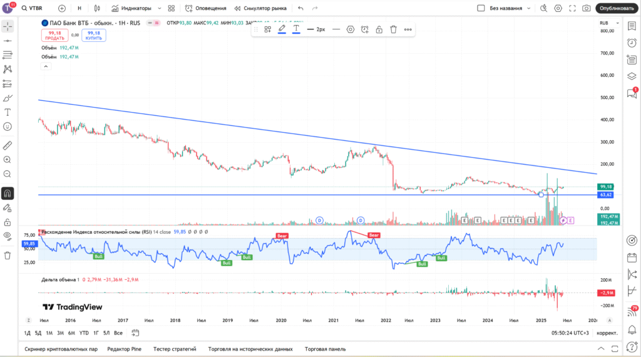Viewport: 641px width, 357px height.
Task: Select the text annotation tool
Action: 8,112
